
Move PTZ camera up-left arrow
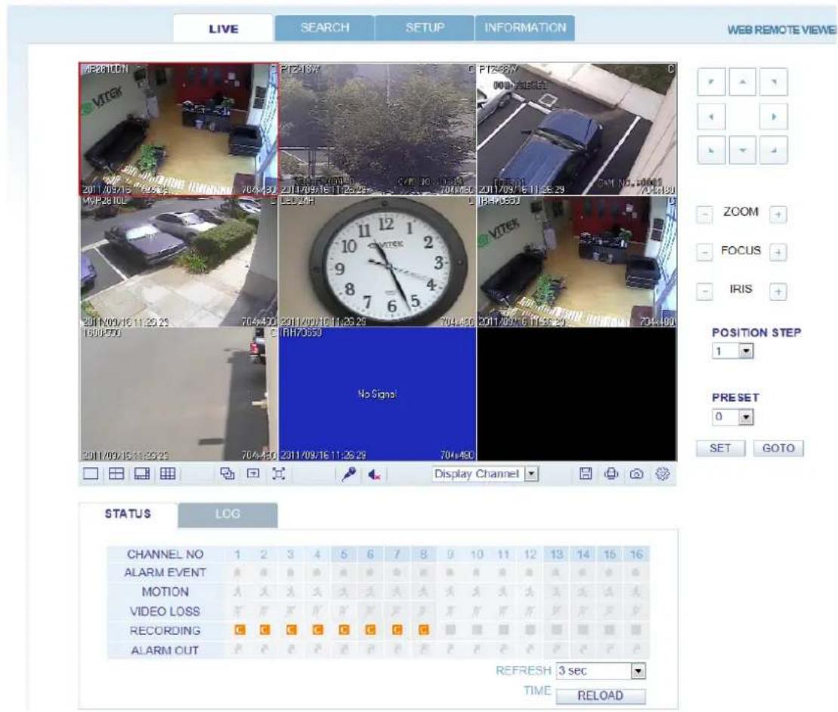711,82
